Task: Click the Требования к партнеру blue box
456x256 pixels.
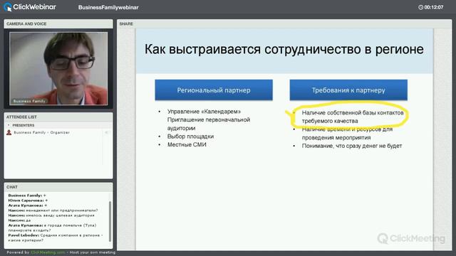Action: [x=348, y=90]
